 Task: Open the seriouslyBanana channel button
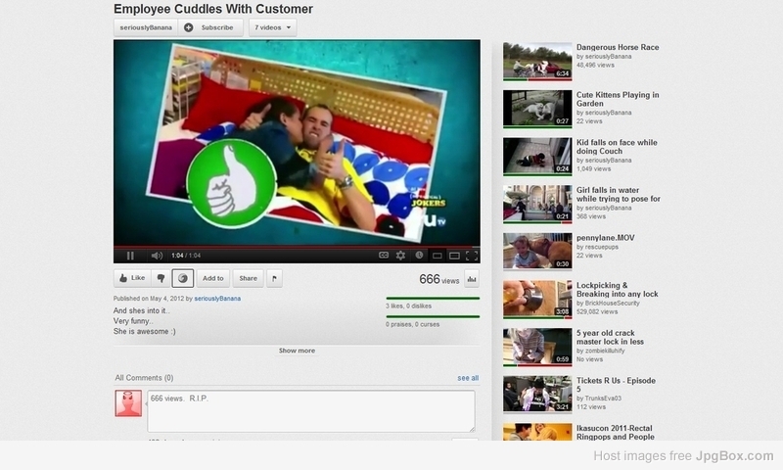[146, 27]
